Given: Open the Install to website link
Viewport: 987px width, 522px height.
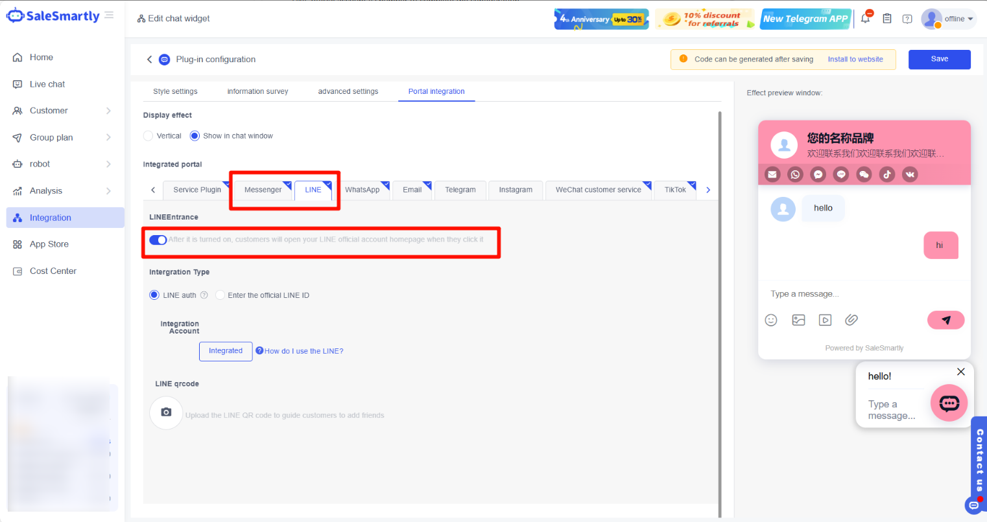Looking at the screenshot, I should coord(855,59).
